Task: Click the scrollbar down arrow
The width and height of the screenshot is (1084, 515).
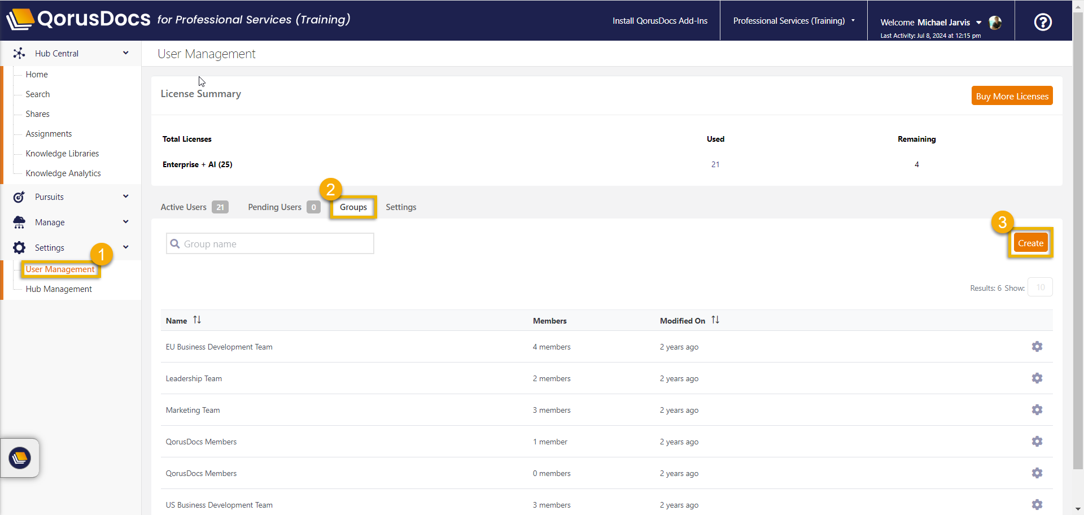Action: (x=1078, y=509)
